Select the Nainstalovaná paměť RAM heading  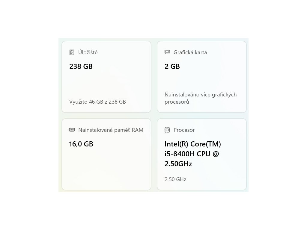[111, 130]
